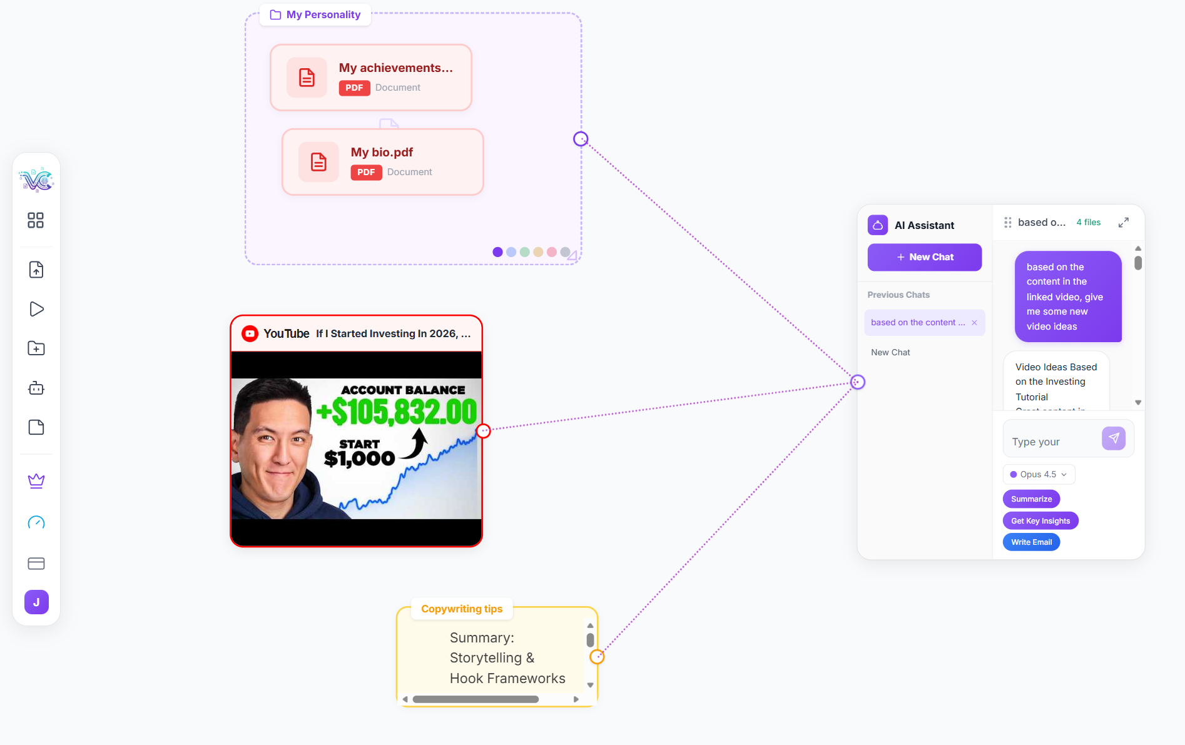Screen dimensions: 1185x745
Task: Open the premium upgrade crown icon
Action: coord(36,480)
